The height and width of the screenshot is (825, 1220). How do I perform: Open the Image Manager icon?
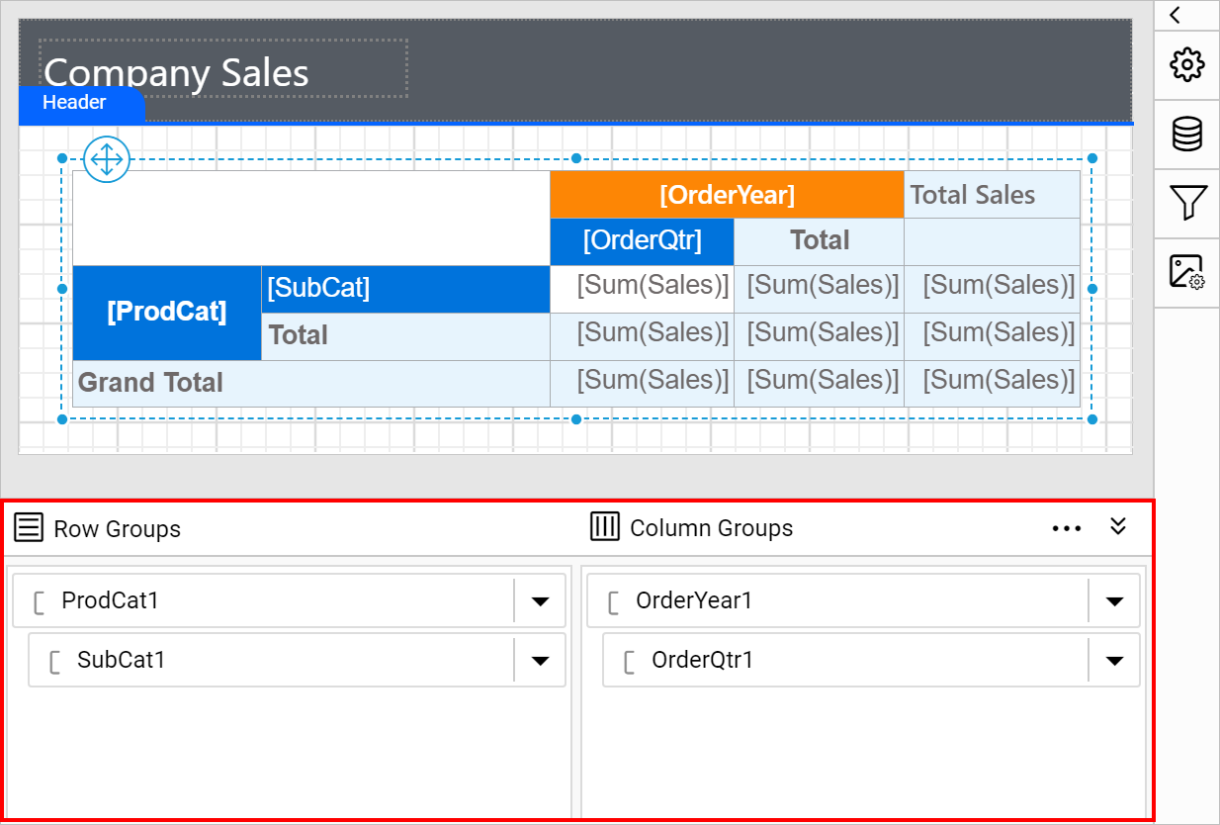[x=1186, y=271]
